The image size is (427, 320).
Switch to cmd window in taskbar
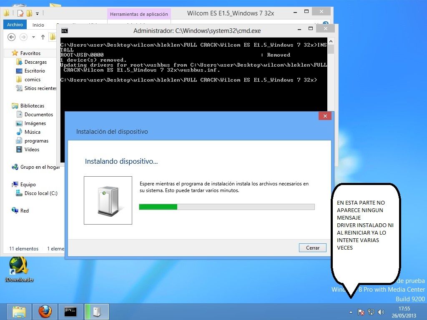[70, 312]
